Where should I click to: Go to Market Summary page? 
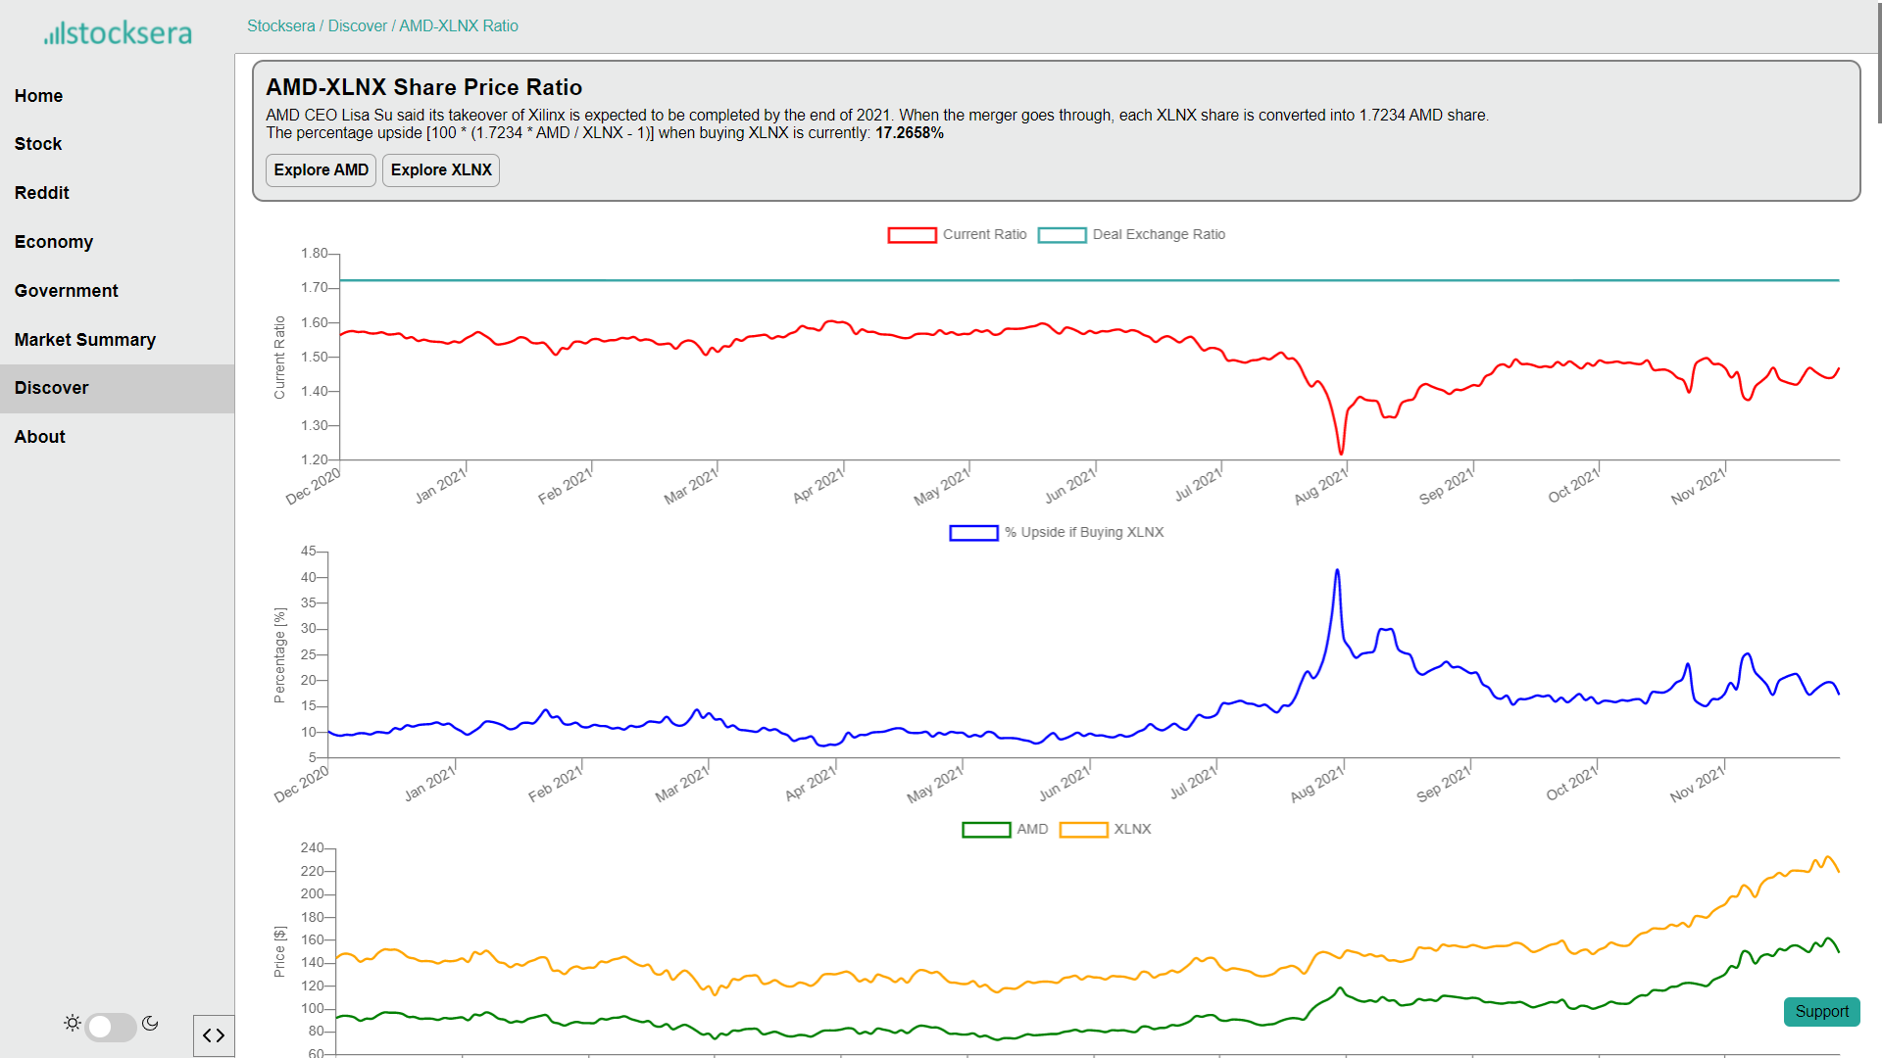(x=85, y=340)
